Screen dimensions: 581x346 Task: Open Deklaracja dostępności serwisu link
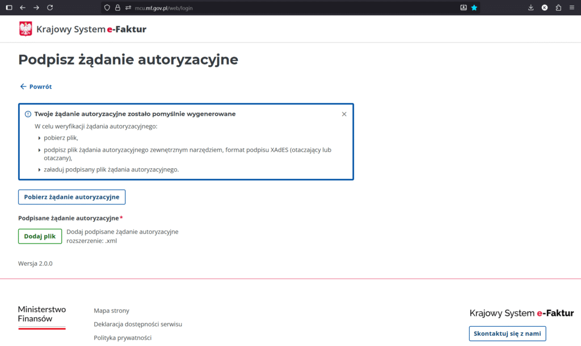(x=138, y=324)
